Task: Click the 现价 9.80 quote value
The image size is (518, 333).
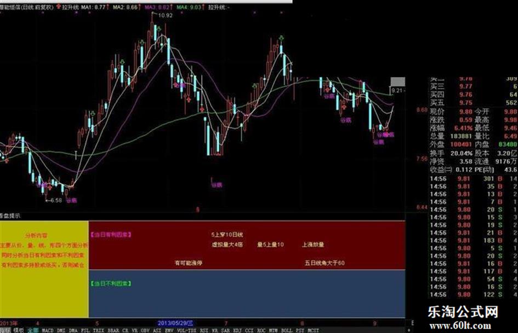Action: click(466, 112)
